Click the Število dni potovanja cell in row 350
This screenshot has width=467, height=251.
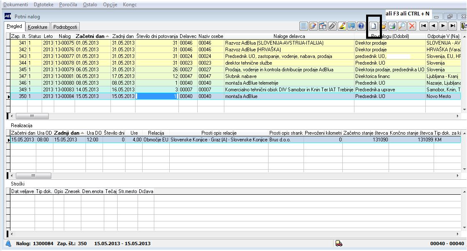[x=157, y=96]
